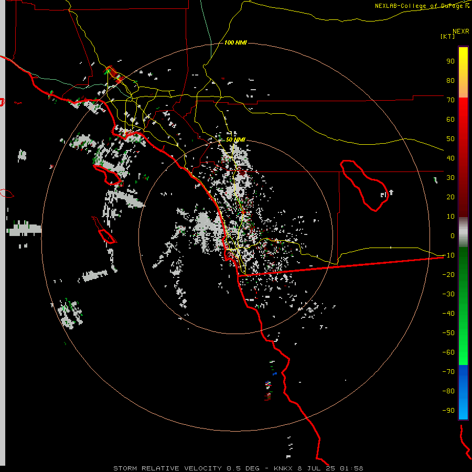Screen dimensions: 472x472
Task: Click the positive 80 value on the velocity scale
Action: 450,80
